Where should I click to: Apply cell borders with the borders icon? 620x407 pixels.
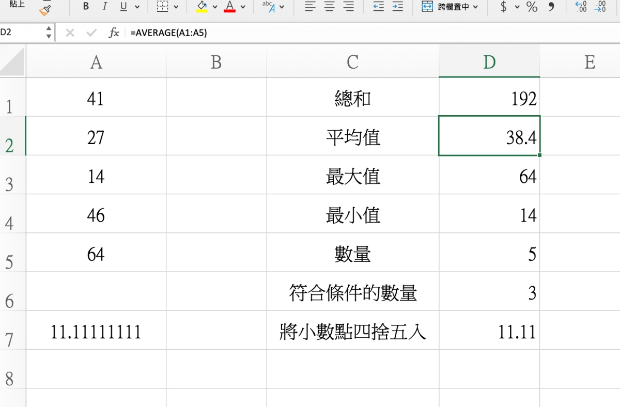click(162, 7)
